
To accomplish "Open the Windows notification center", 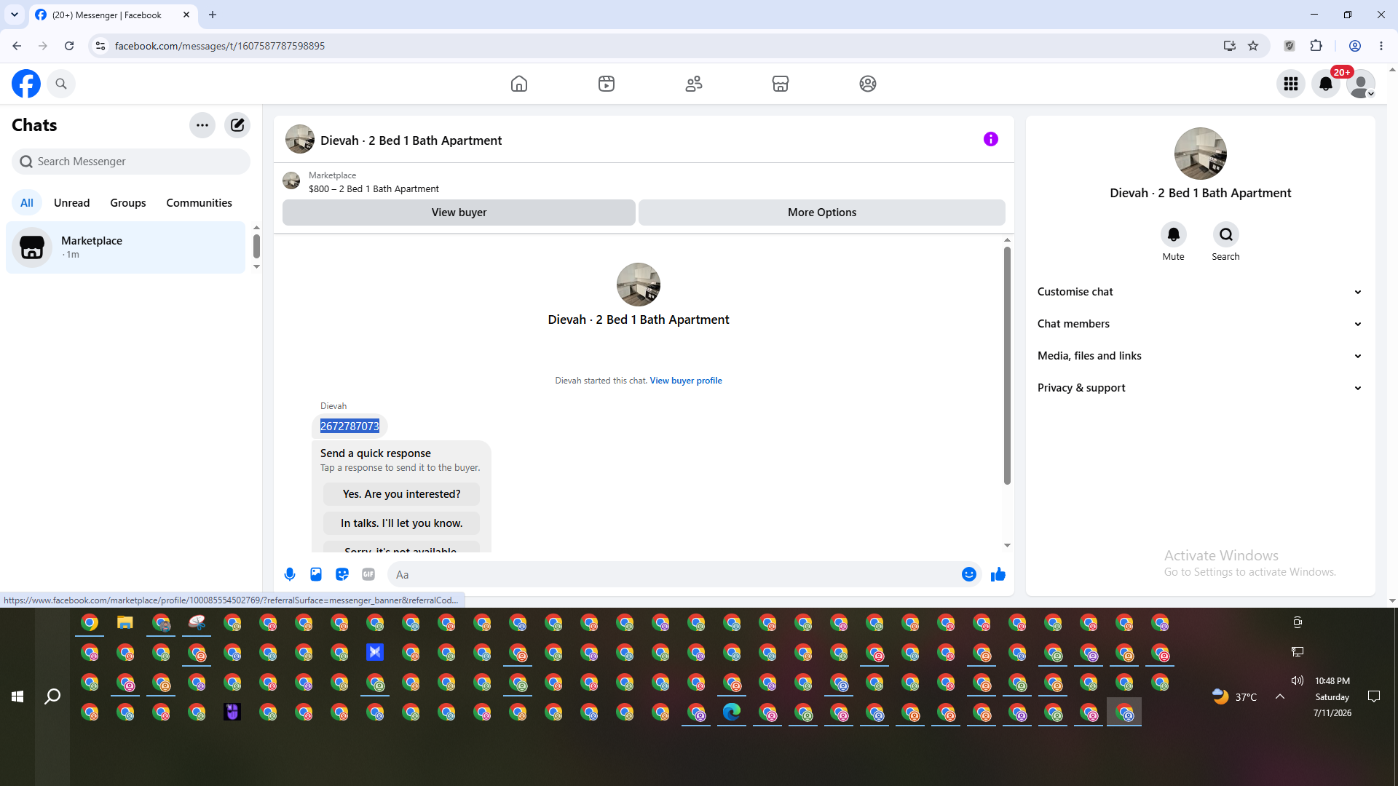I will (x=1374, y=696).
